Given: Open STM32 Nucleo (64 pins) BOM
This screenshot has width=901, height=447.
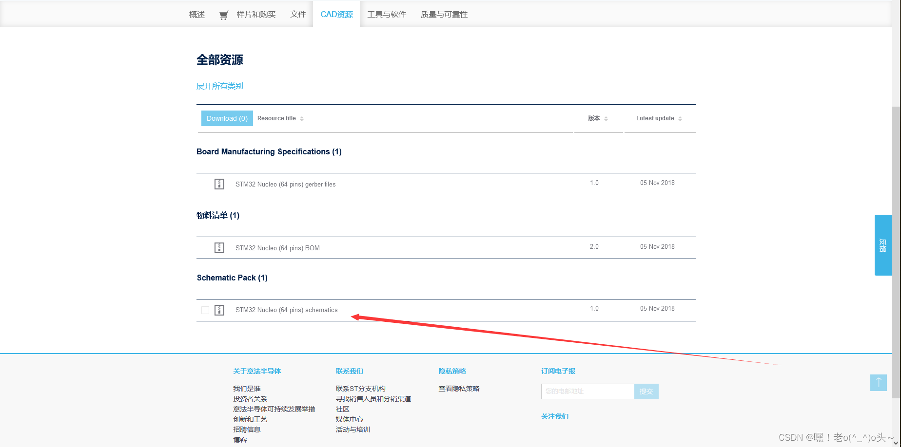Looking at the screenshot, I should click(277, 248).
